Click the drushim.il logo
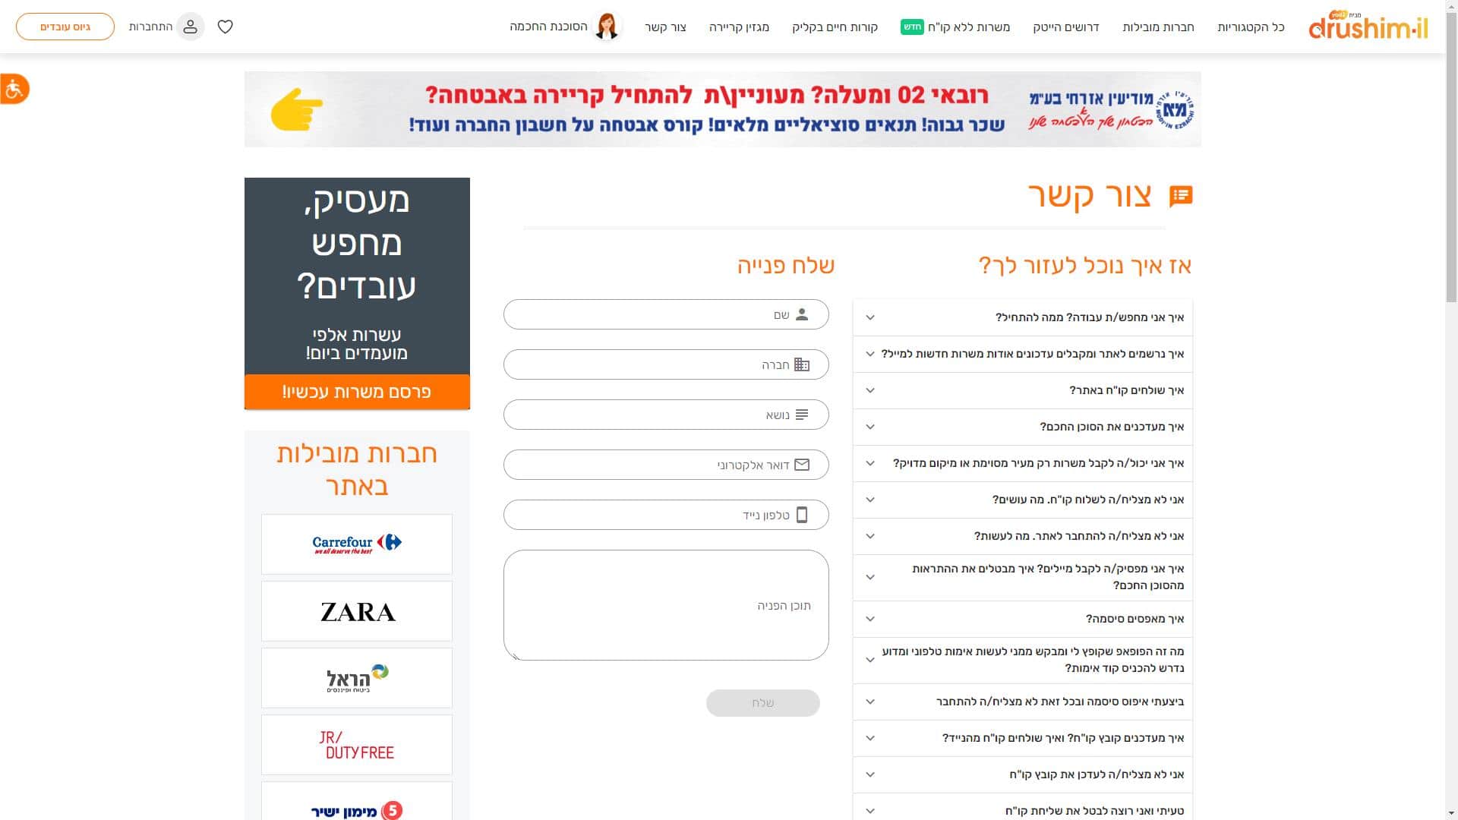 pyautogui.click(x=1368, y=27)
